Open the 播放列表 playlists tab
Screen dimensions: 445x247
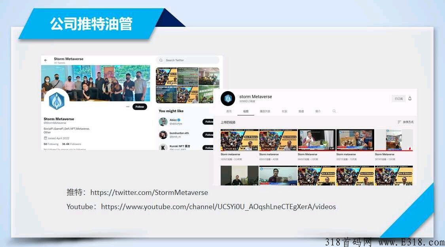pyautogui.click(x=265, y=111)
